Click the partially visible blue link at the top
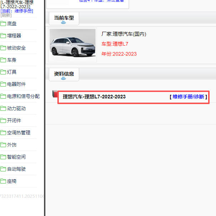The height and width of the screenshot is (216, 216). pos(102,1)
